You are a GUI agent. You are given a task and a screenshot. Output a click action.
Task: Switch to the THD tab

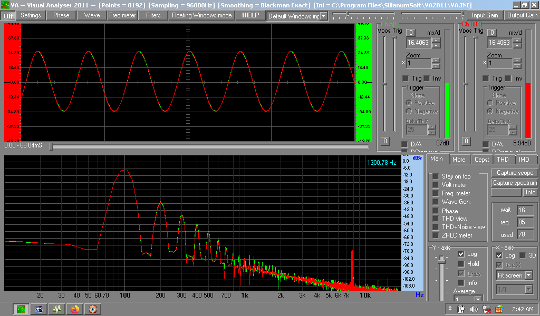tap(503, 160)
